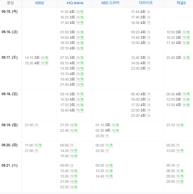193x194 pixels.
Task: Click the rerun 재 icon next to 11:55 4회
Action: (x=82, y=12)
